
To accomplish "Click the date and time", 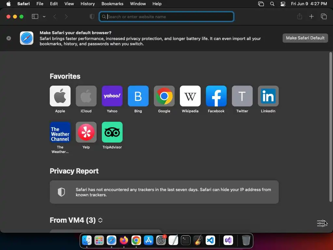I will pos(309,4).
